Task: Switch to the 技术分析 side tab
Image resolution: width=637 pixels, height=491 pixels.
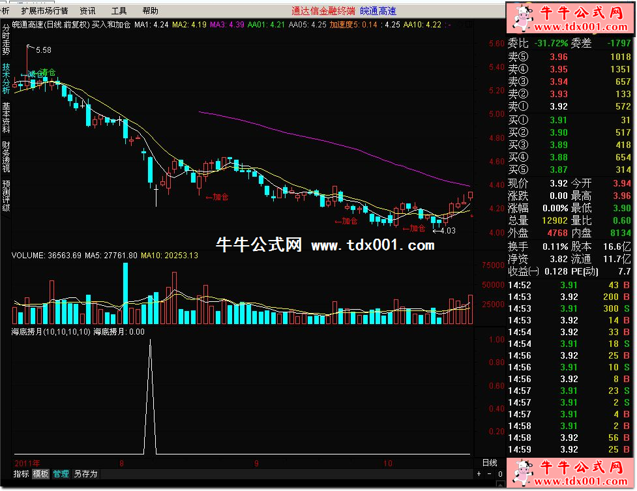Action: (6, 78)
